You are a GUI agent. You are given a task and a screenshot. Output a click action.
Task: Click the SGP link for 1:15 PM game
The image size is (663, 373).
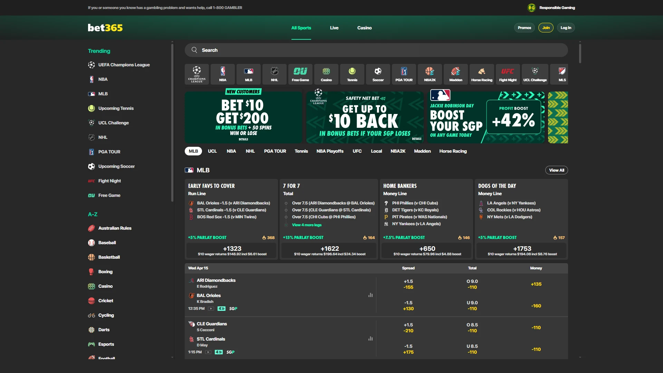(230, 352)
